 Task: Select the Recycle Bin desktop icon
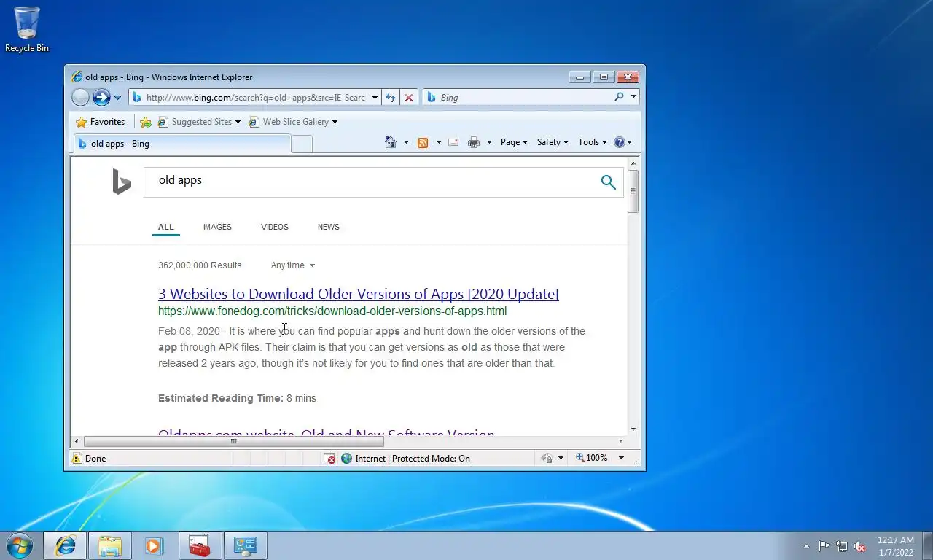tap(27, 30)
